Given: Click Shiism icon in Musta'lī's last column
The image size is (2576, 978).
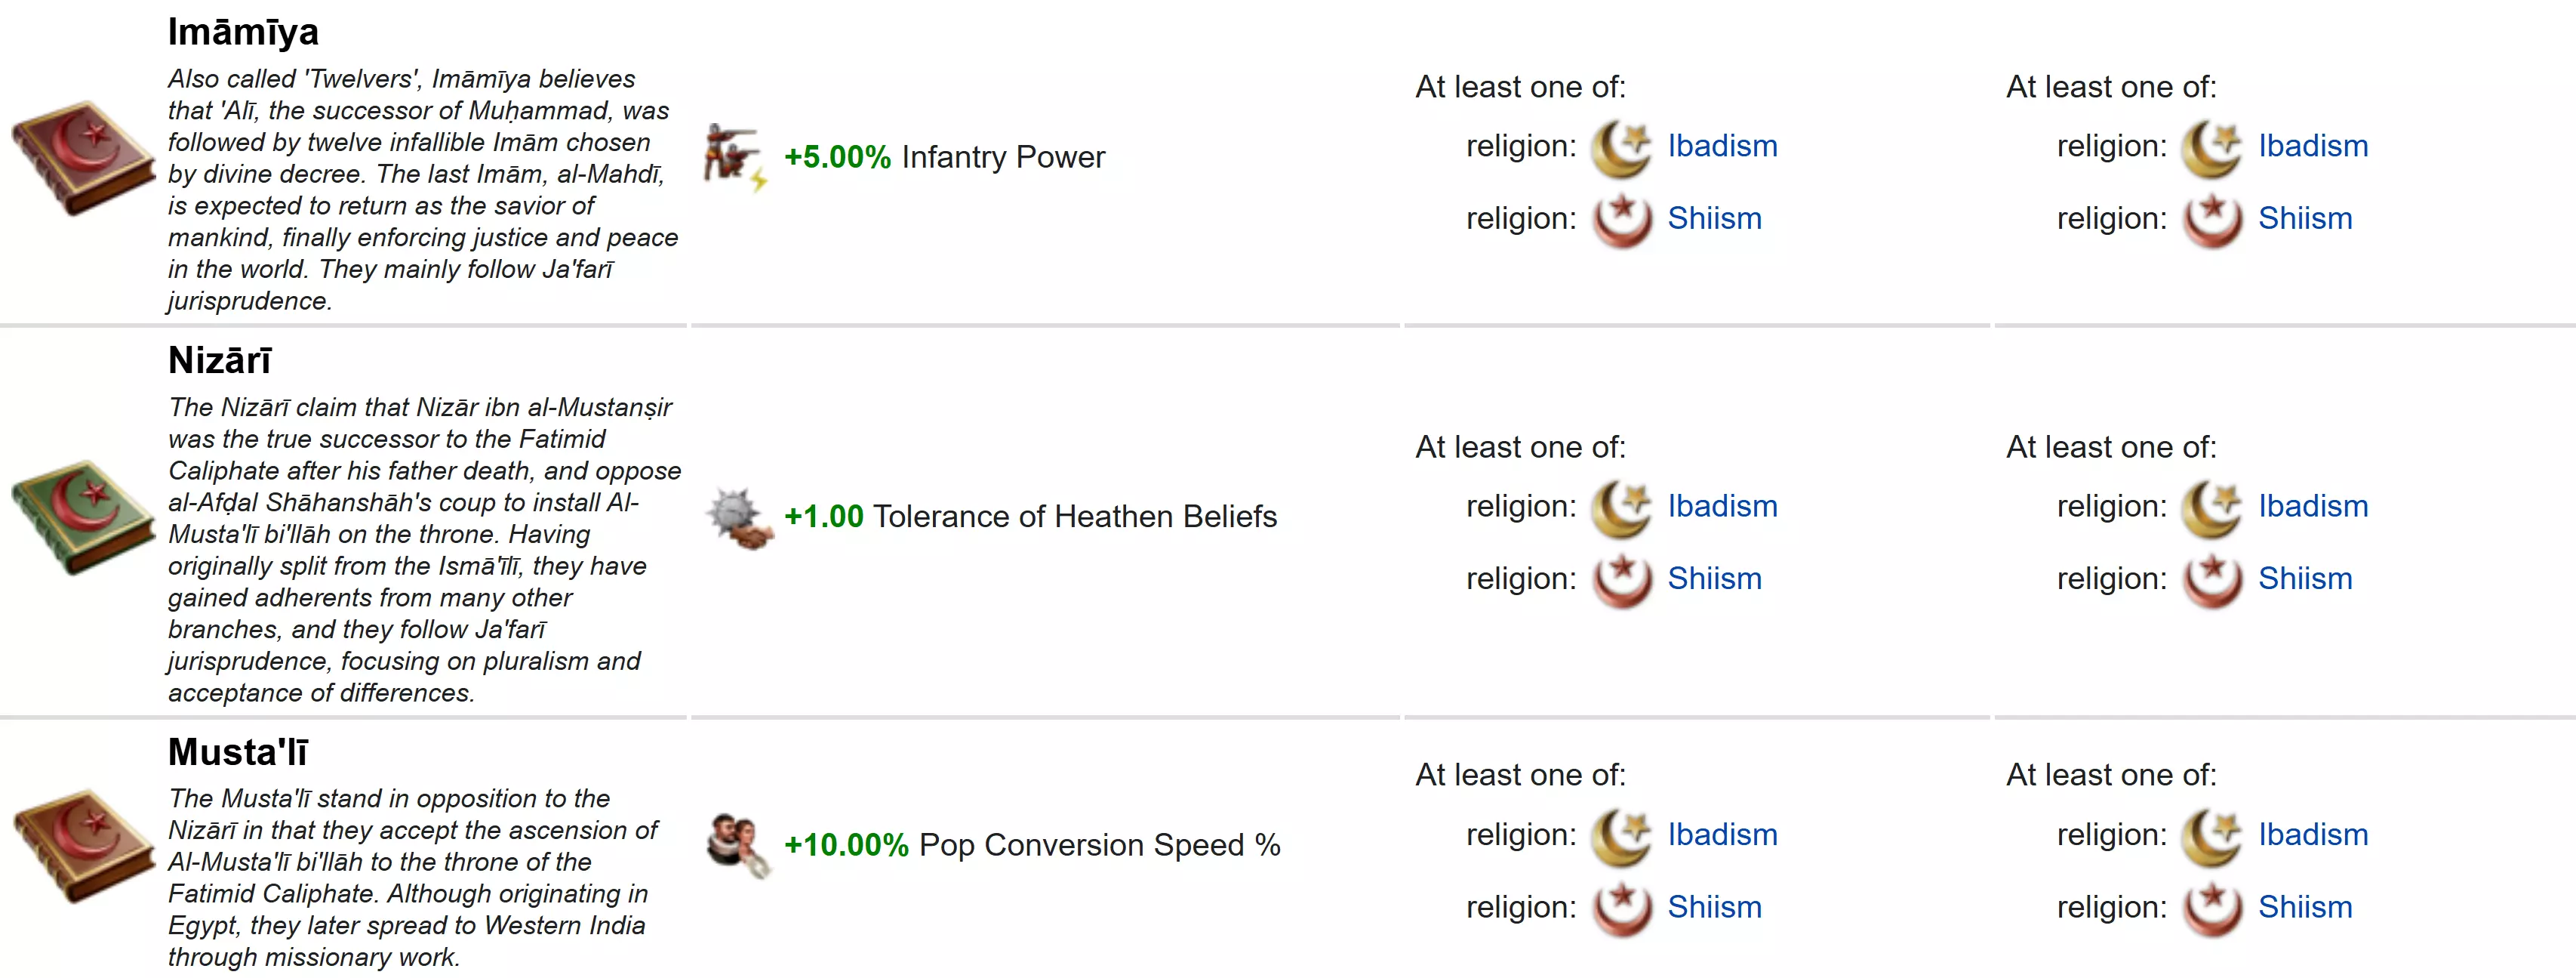Looking at the screenshot, I should [2212, 908].
